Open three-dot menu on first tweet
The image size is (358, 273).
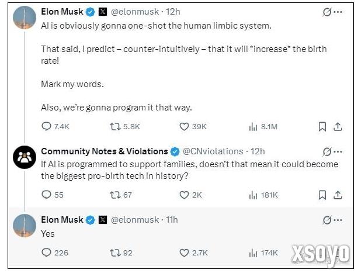pyautogui.click(x=338, y=12)
